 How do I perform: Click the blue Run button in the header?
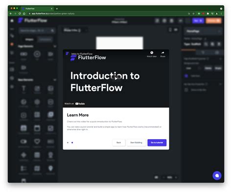(198, 21)
